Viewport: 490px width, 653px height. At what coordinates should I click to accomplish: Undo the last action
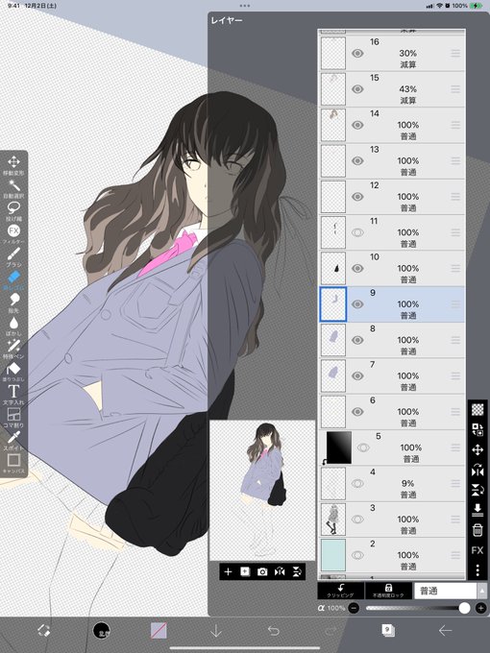(273, 631)
